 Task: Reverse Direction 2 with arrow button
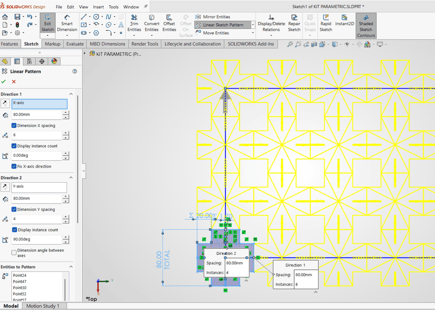5,187
